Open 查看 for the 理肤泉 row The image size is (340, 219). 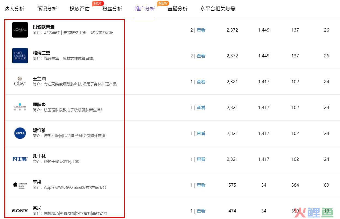(201, 107)
